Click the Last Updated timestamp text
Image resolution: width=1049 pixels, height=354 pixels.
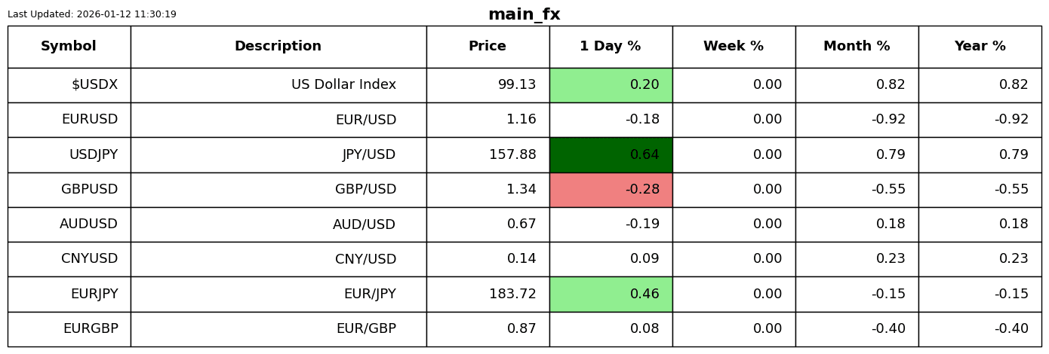[92, 14]
